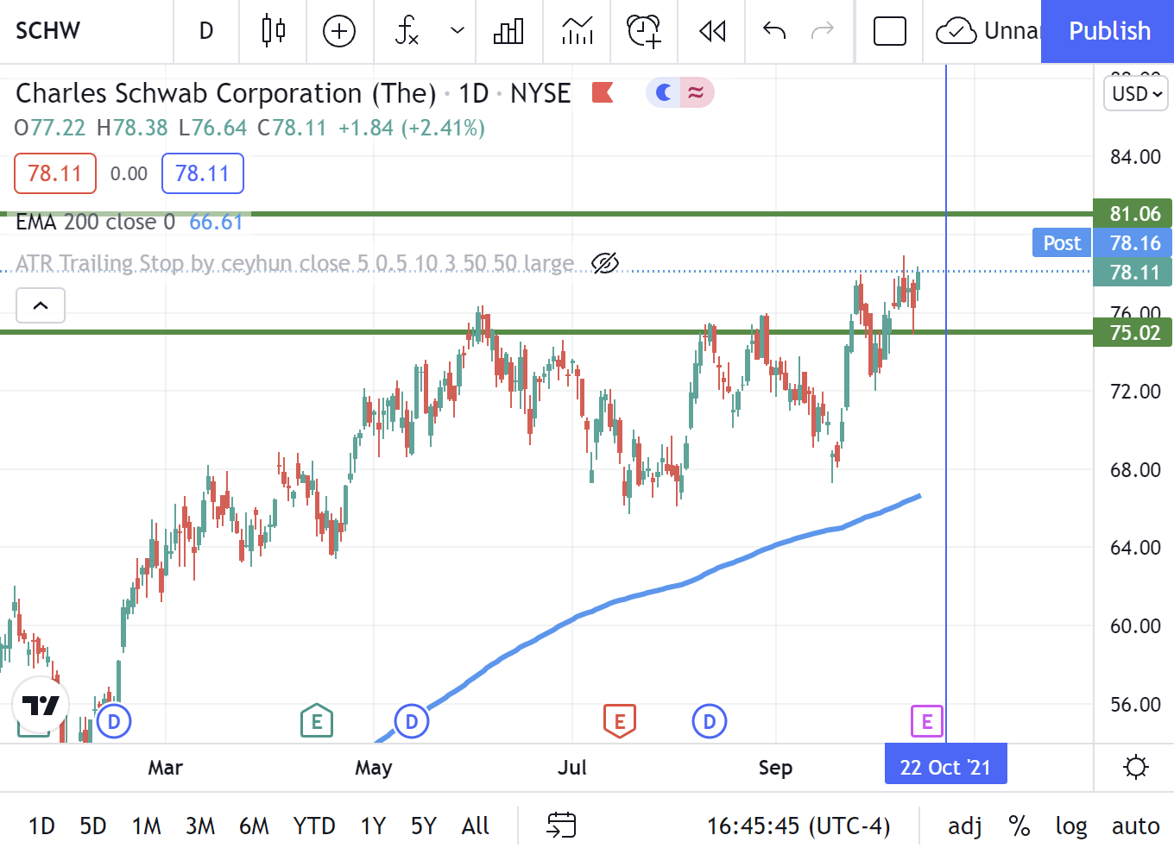Screen dimensions: 1174x854
Task: Enable log scale
Action: pos(1071,826)
